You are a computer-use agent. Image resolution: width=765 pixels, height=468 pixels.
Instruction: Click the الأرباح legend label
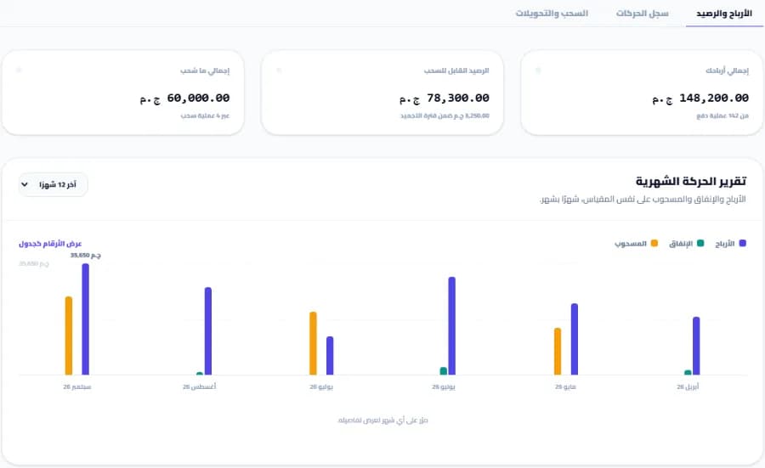pos(725,244)
